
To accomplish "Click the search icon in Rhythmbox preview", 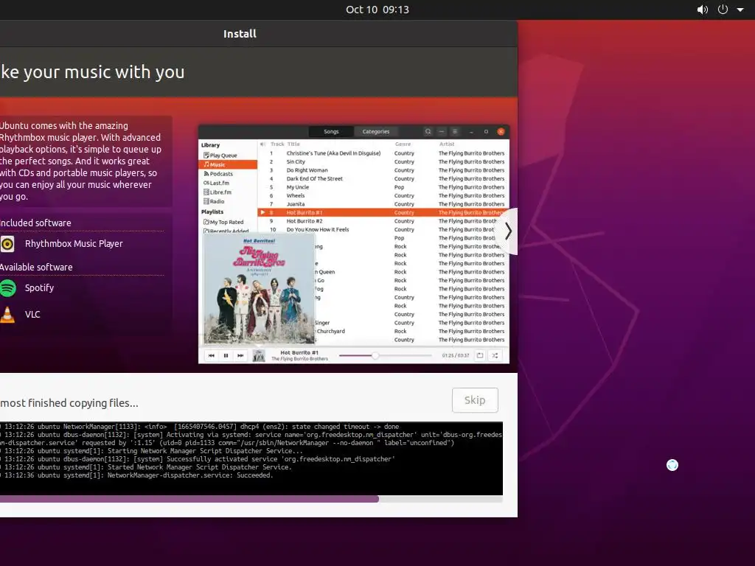I will [428, 131].
